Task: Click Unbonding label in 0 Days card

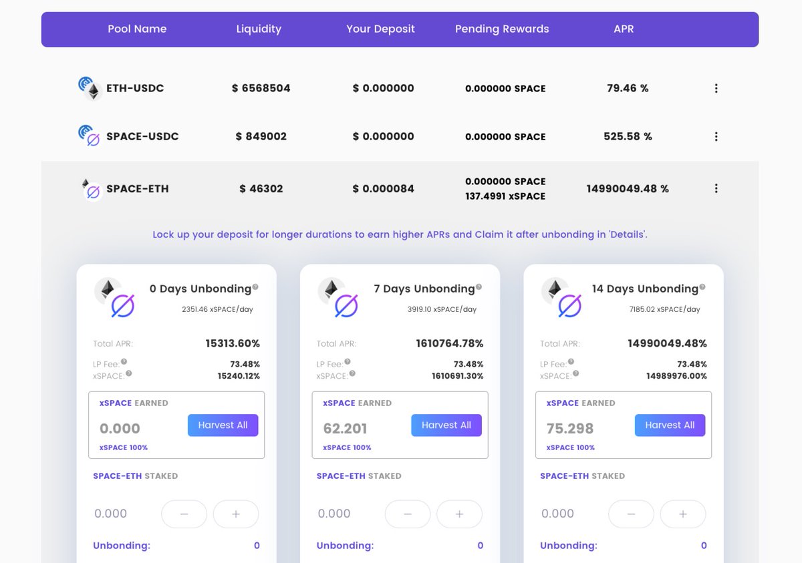Action: pos(122,546)
